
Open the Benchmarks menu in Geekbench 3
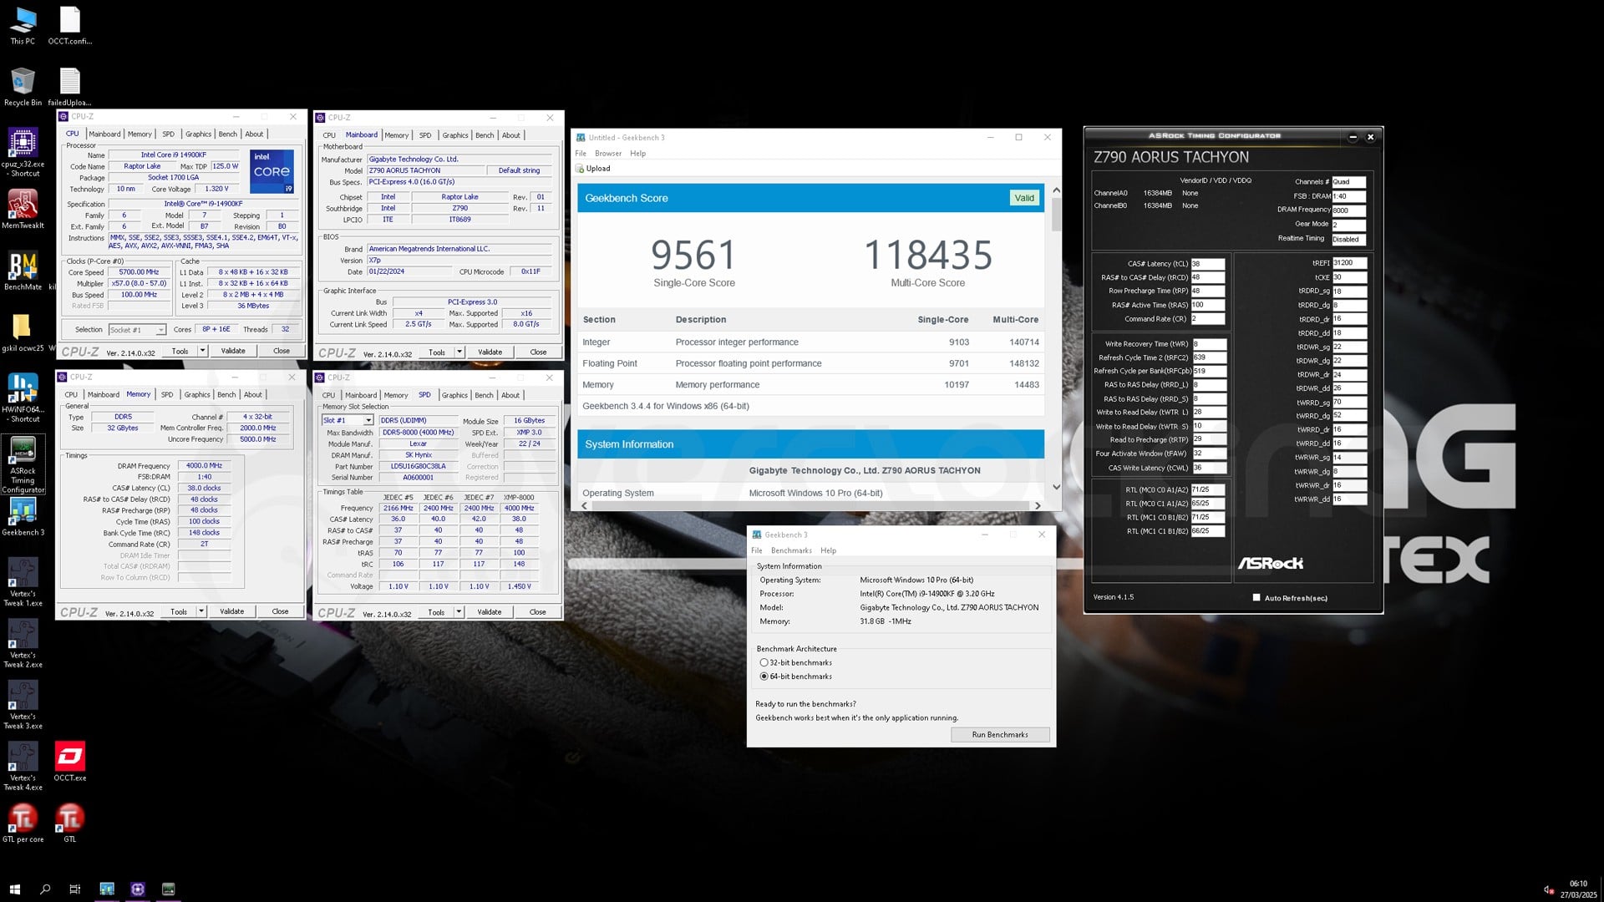(791, 551)
